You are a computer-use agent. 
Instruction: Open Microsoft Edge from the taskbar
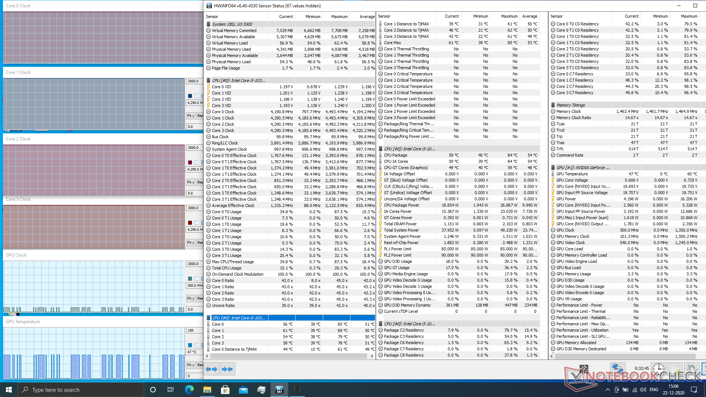189,390
